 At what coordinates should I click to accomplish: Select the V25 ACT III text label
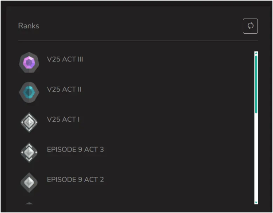point(65,59)
